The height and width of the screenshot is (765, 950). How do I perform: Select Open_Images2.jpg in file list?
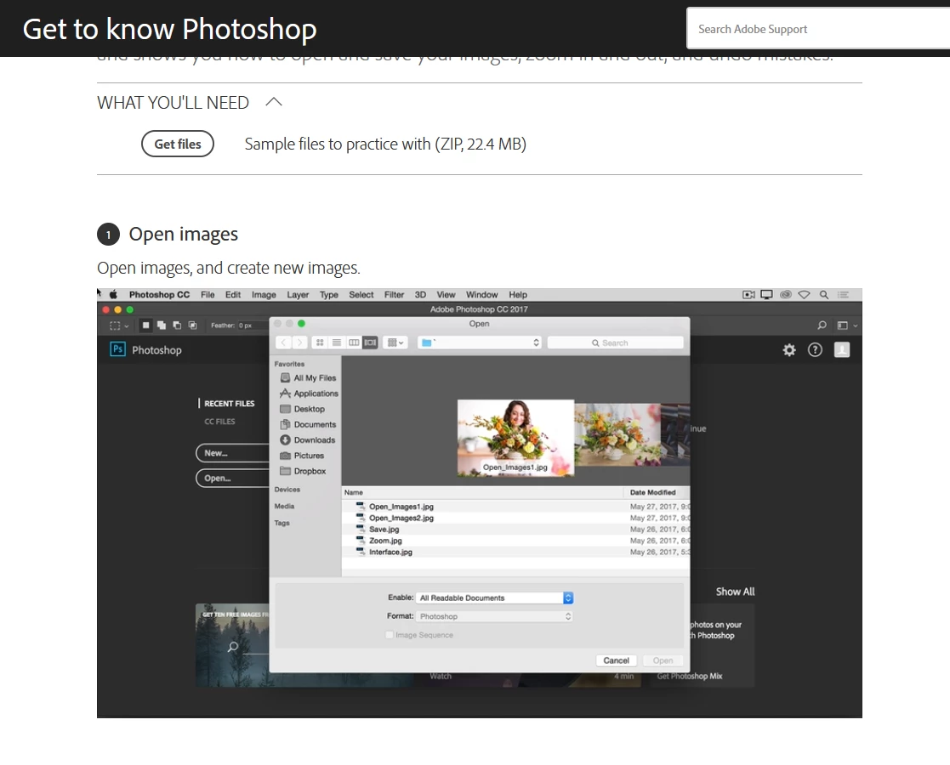(x=515, y=518)
